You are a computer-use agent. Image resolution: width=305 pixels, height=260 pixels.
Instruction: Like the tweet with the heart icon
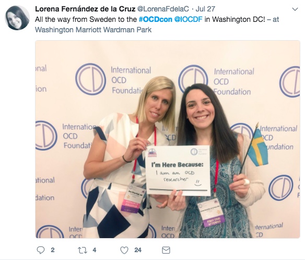point(124,250)
